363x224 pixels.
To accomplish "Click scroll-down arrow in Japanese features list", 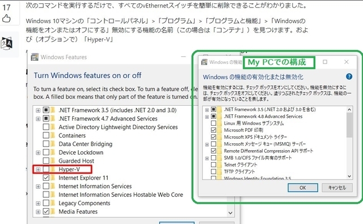I will pyautogui.click(x=349, y=176).
